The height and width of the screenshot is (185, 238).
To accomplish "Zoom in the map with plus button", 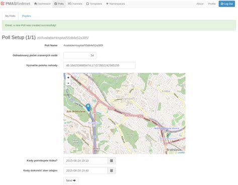I will coord(68,77).
